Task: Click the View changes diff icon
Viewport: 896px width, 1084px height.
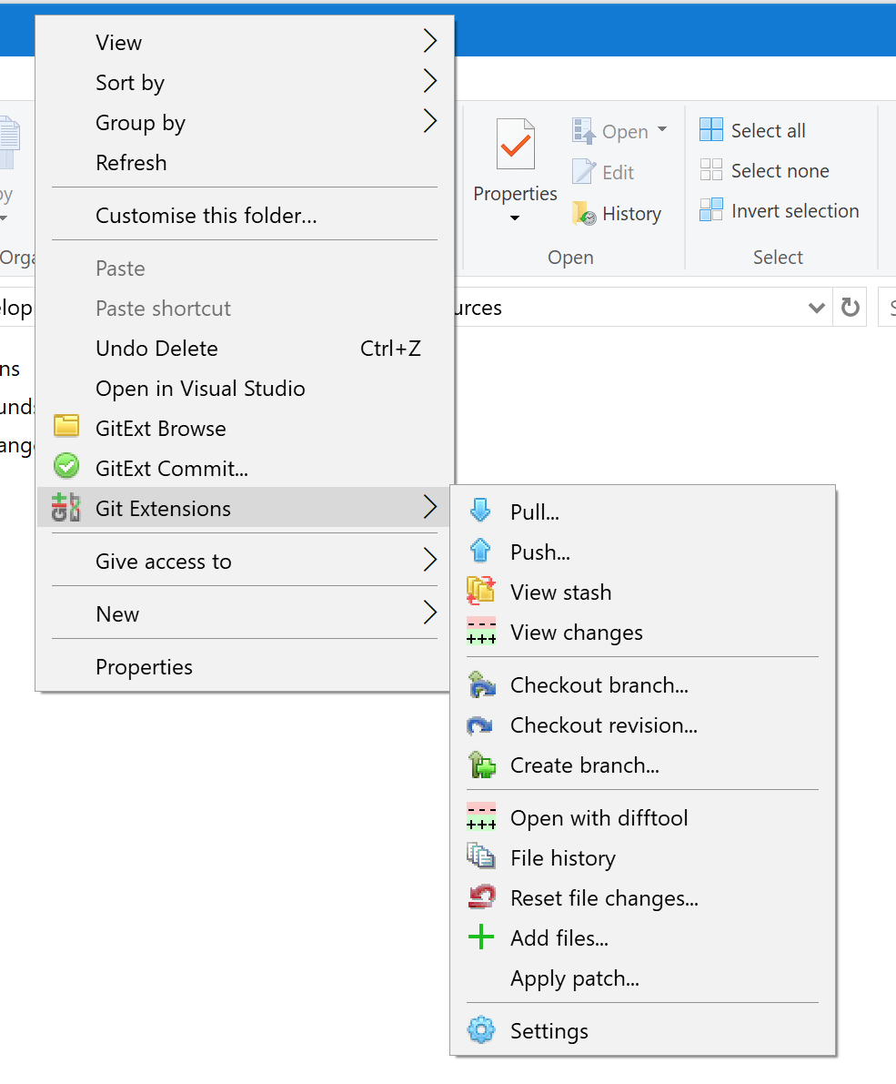Action: tap(480, 631)
